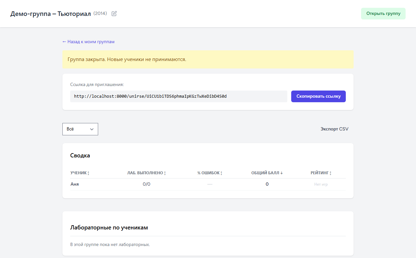Click sort arrows next to % ОШИБОК
The height and width of the screenshot is (258, 416).
221,173
